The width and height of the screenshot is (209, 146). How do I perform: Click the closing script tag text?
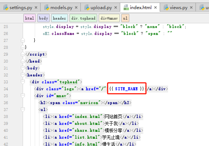[36, 54]
